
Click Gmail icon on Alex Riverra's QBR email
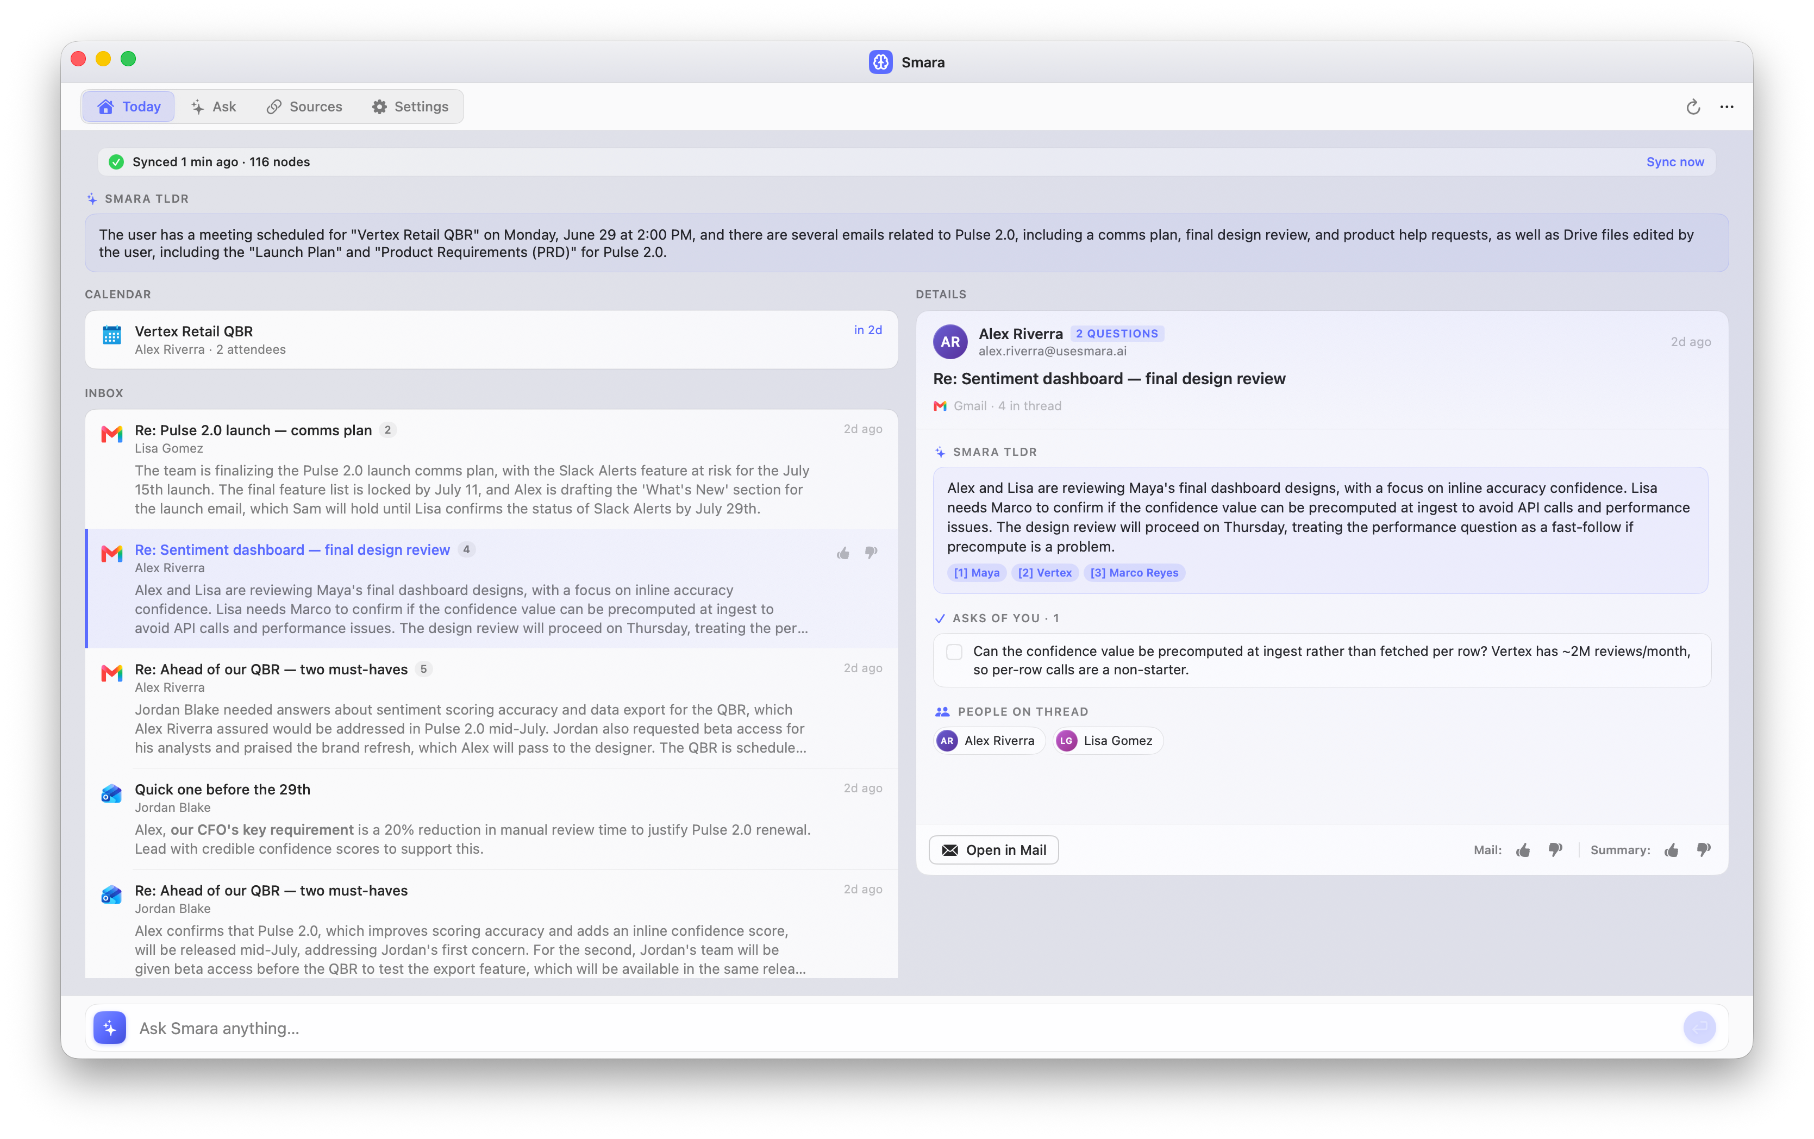(x=111, y=673)
